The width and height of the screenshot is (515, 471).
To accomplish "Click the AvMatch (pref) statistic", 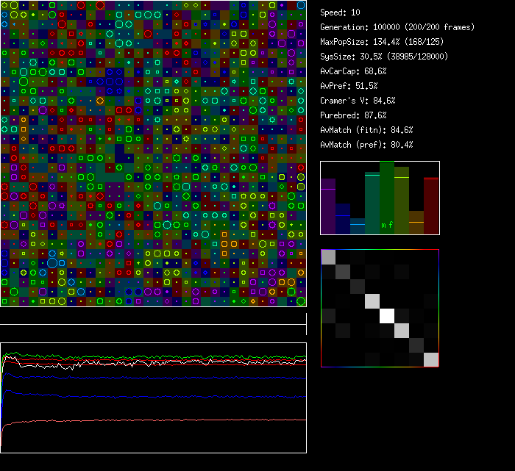I will click(366, 145).
